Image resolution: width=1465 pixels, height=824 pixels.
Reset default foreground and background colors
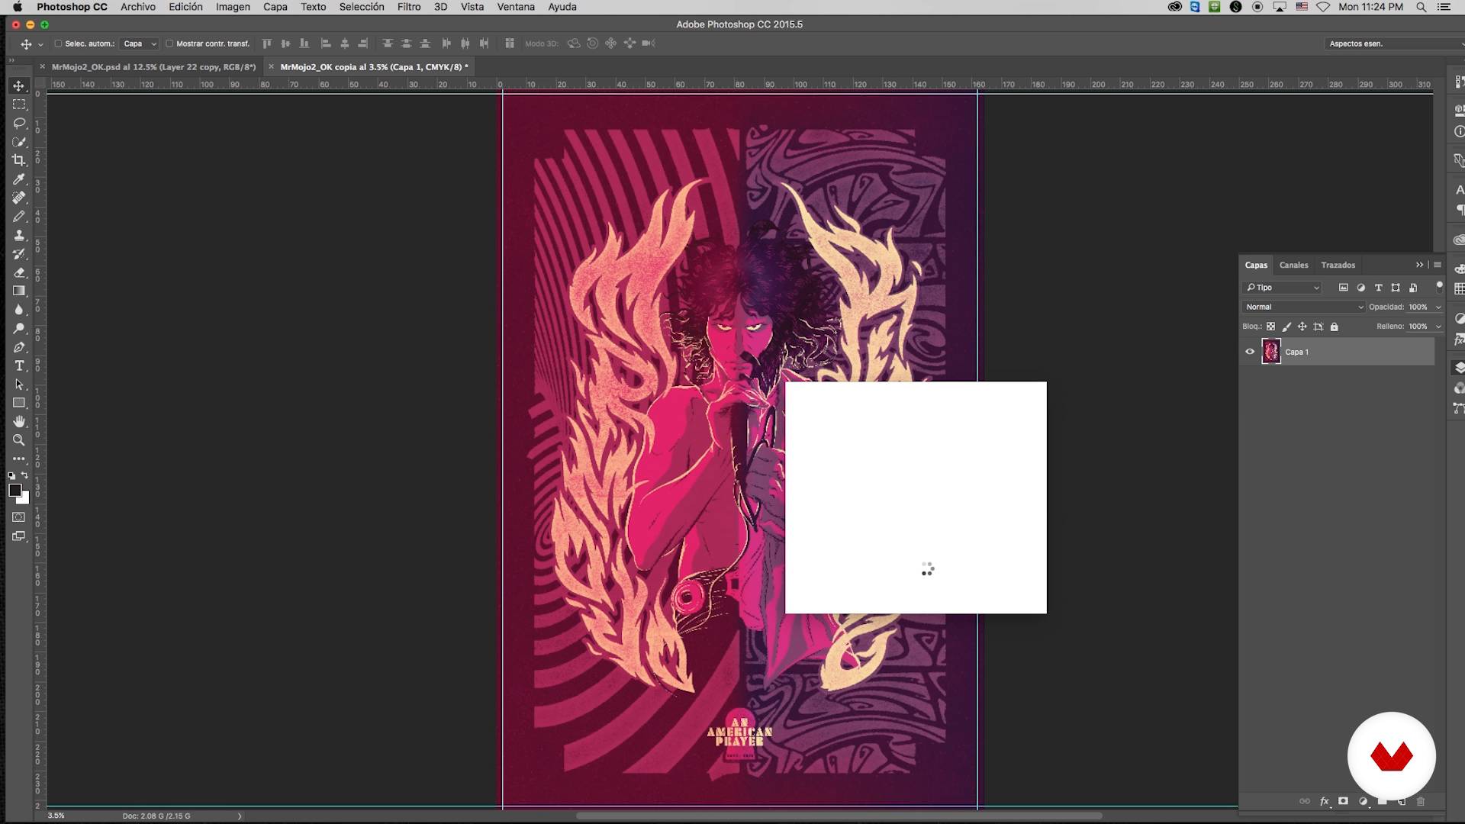(11, 475)
